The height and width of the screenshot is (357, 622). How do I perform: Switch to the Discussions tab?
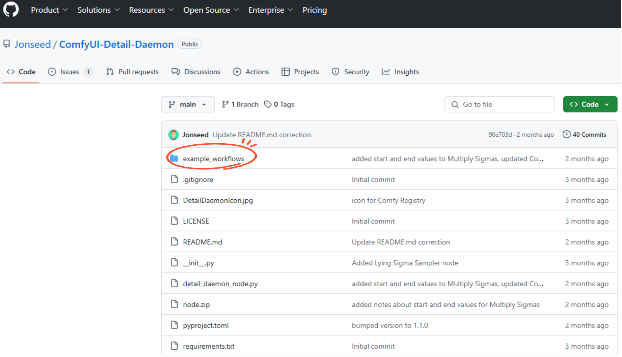(x=196, y=72)
